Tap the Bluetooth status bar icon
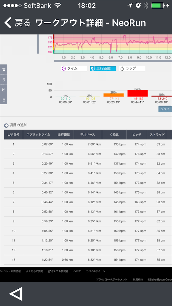The width and height of the screenshot is (172, 306). [x=146, y=6]
